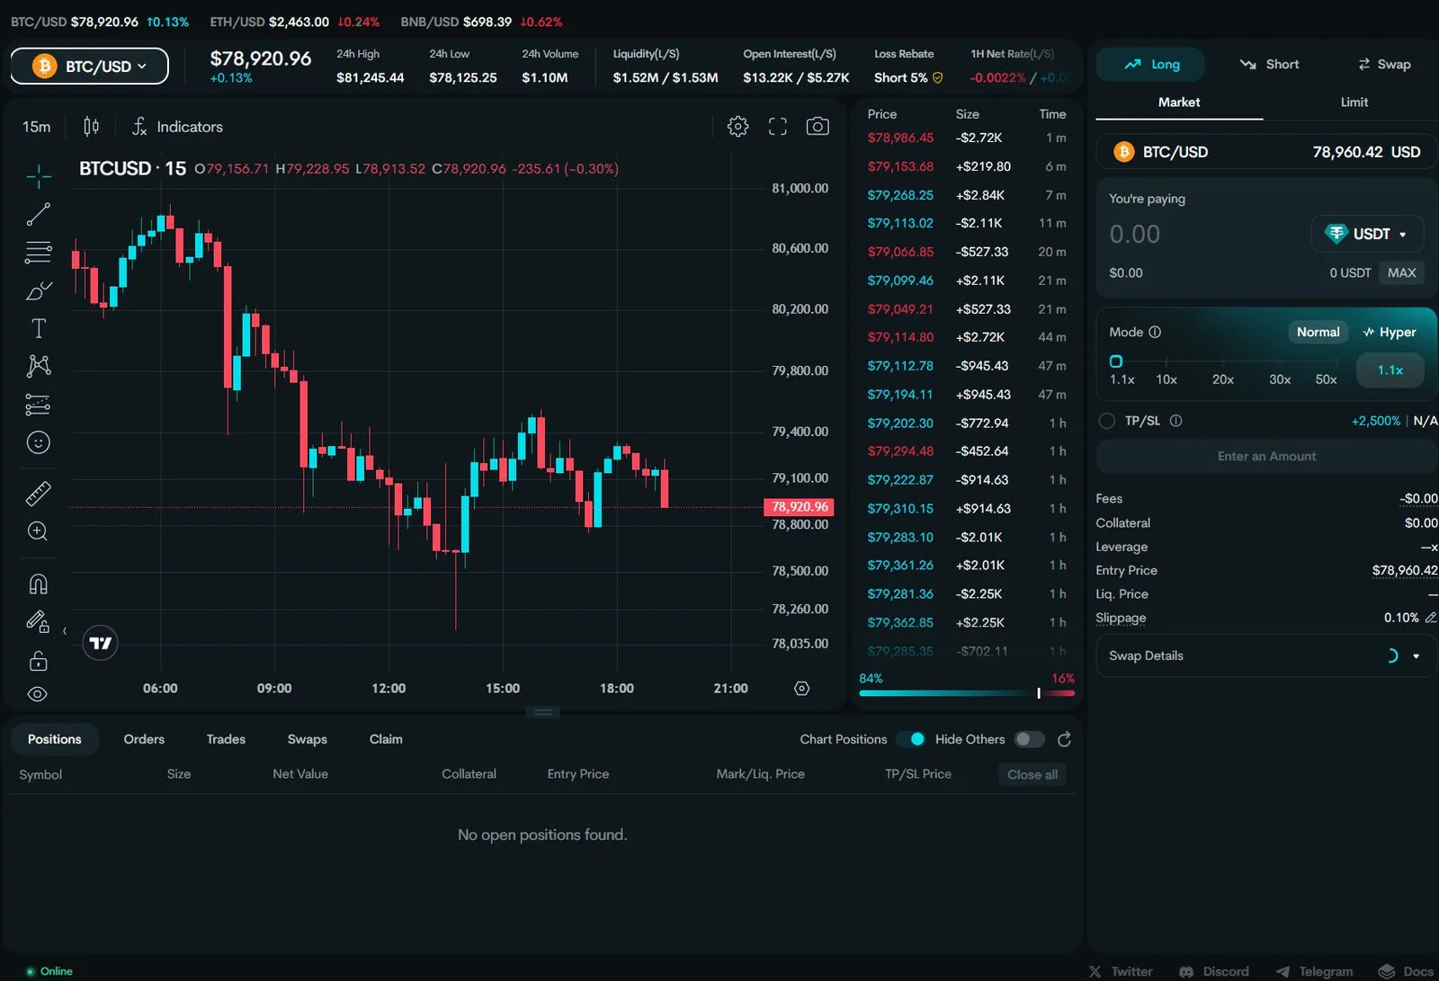Select the trend line drawing tool

point(39,214)
